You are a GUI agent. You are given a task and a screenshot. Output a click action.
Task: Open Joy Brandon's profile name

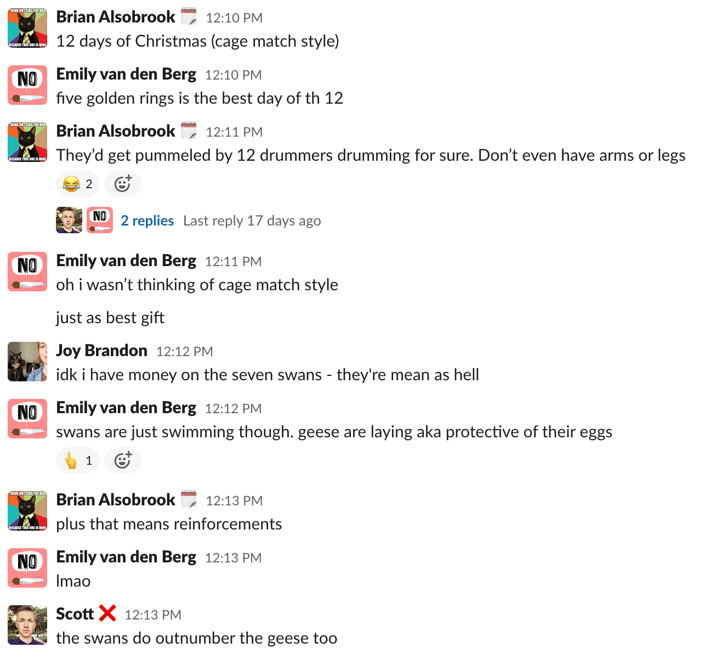(101, 351)
